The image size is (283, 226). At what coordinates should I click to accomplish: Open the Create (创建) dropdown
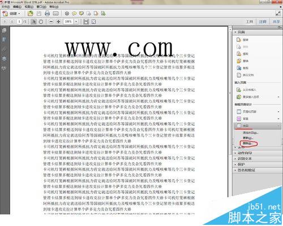click(x=11, y=14)
